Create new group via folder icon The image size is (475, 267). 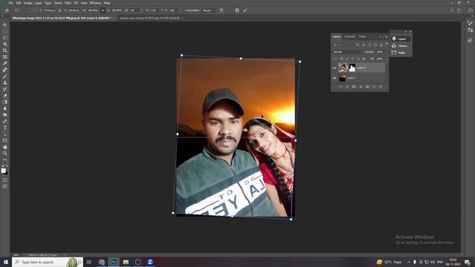(367, 87)
